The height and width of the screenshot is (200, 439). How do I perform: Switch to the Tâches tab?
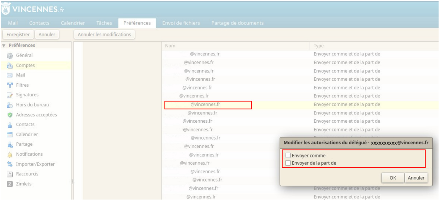click(104, 23)
